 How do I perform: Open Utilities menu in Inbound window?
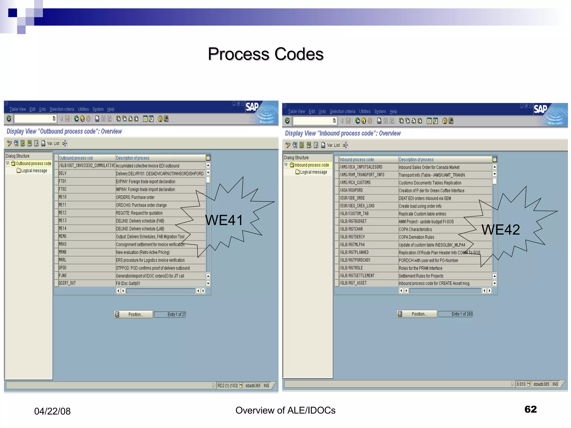coord(365,111)
